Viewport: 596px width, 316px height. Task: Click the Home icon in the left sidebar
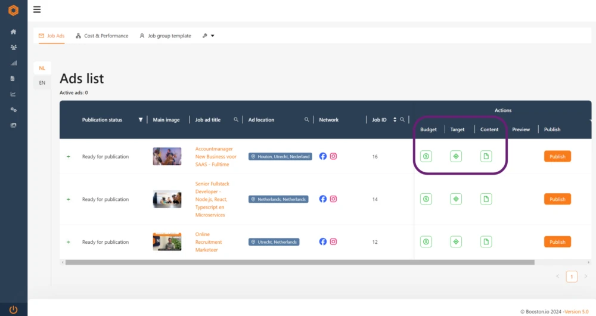click(13, 32)
